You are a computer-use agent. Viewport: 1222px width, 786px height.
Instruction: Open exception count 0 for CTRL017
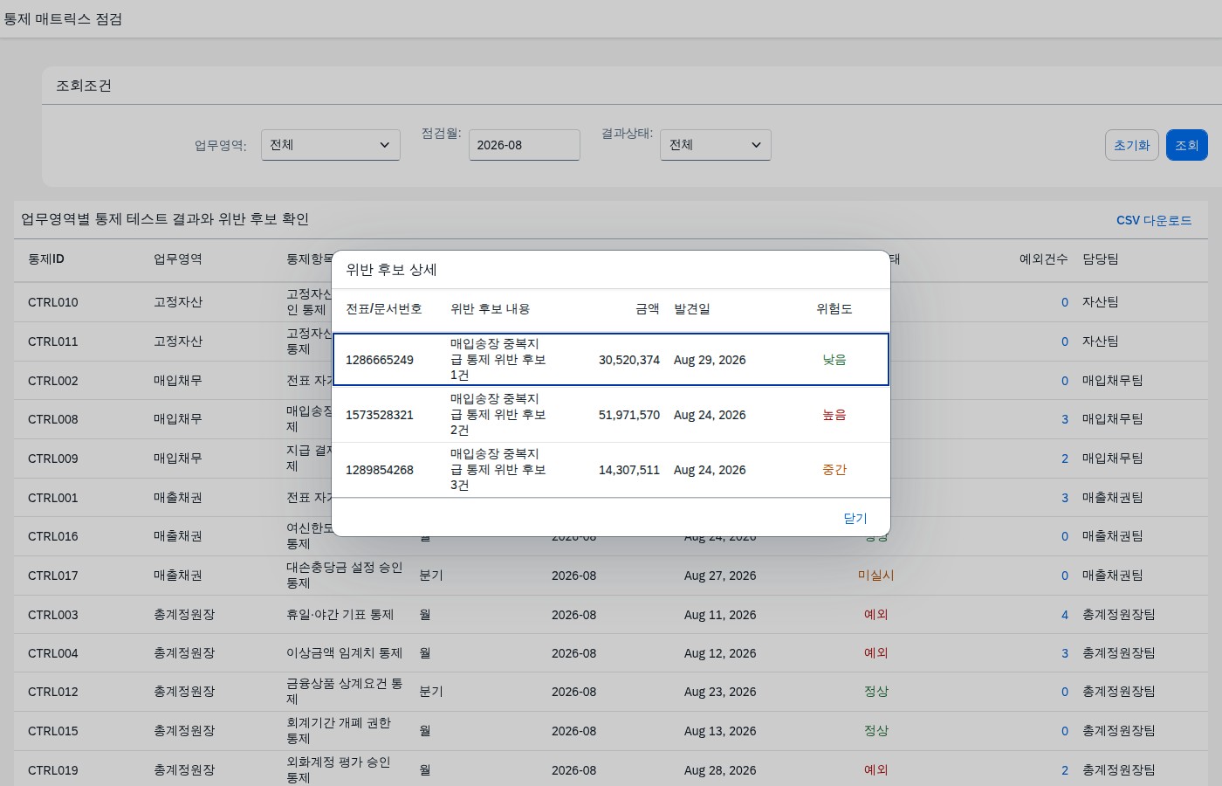1065,576
